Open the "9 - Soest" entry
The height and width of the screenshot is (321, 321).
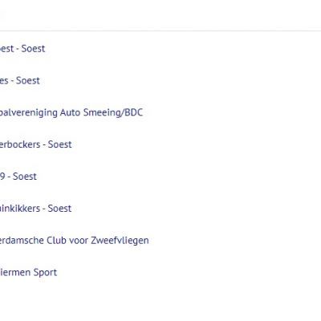click(x=18, y=177)
